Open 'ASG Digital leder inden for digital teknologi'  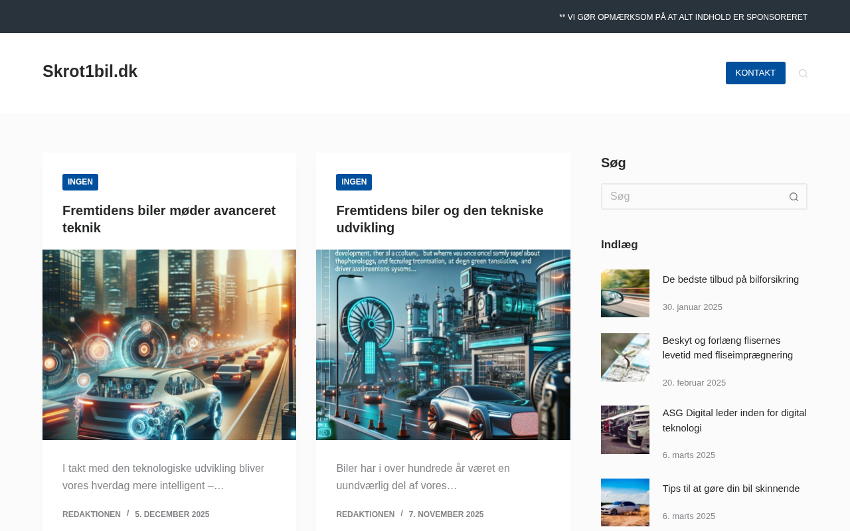point(734,420)
